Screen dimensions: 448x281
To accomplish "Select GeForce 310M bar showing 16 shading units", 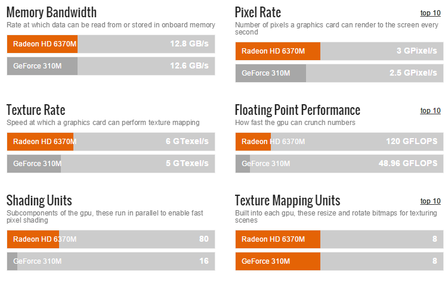I will click(111, 261).
